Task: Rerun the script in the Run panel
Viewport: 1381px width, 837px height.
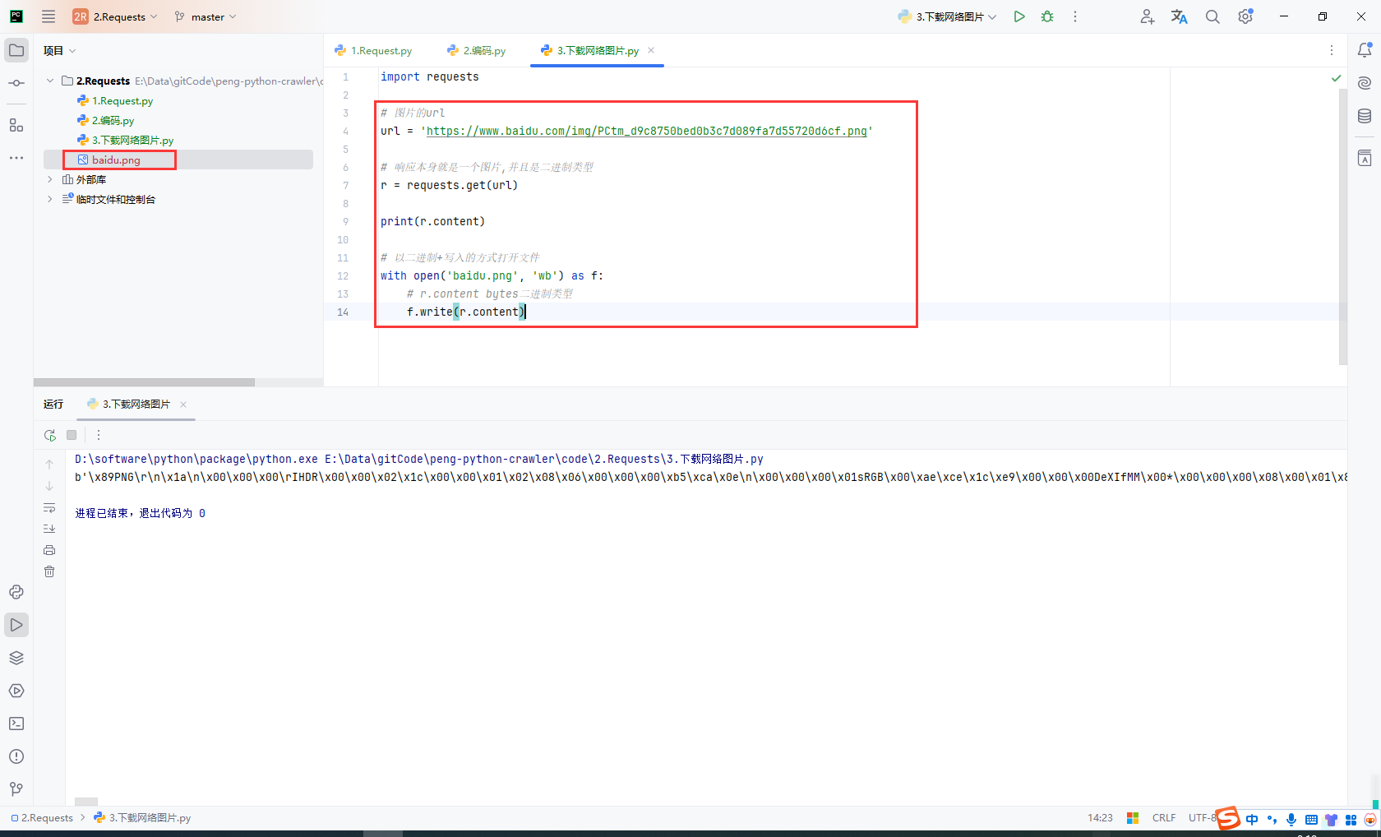Action: 50,435
